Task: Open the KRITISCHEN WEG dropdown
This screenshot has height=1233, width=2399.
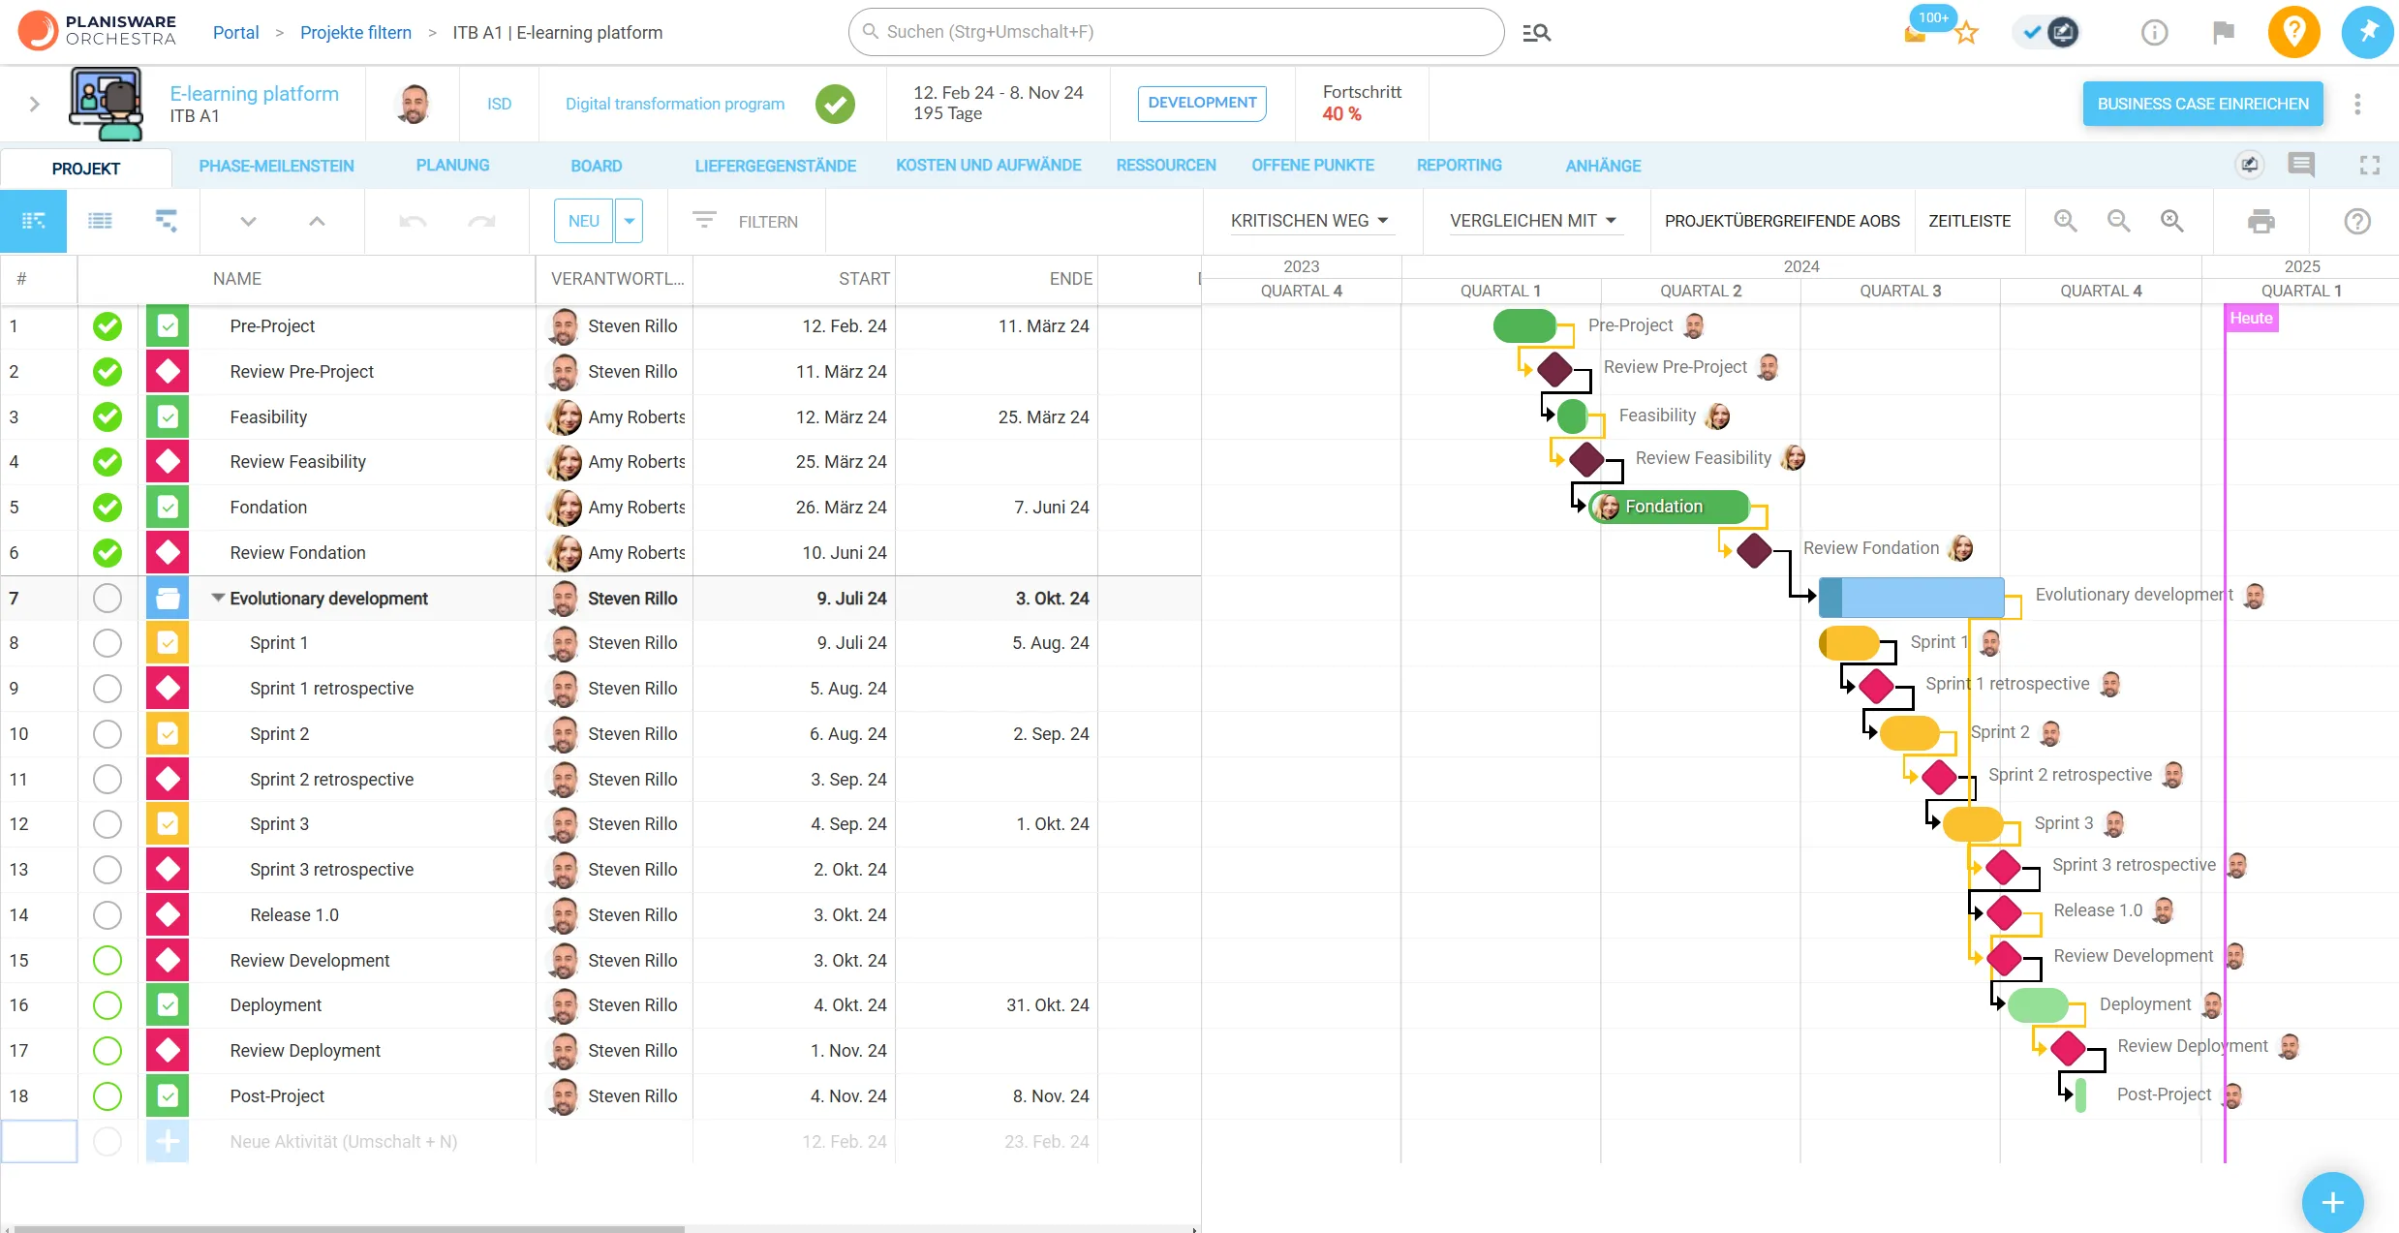Action: (1310, 220)
